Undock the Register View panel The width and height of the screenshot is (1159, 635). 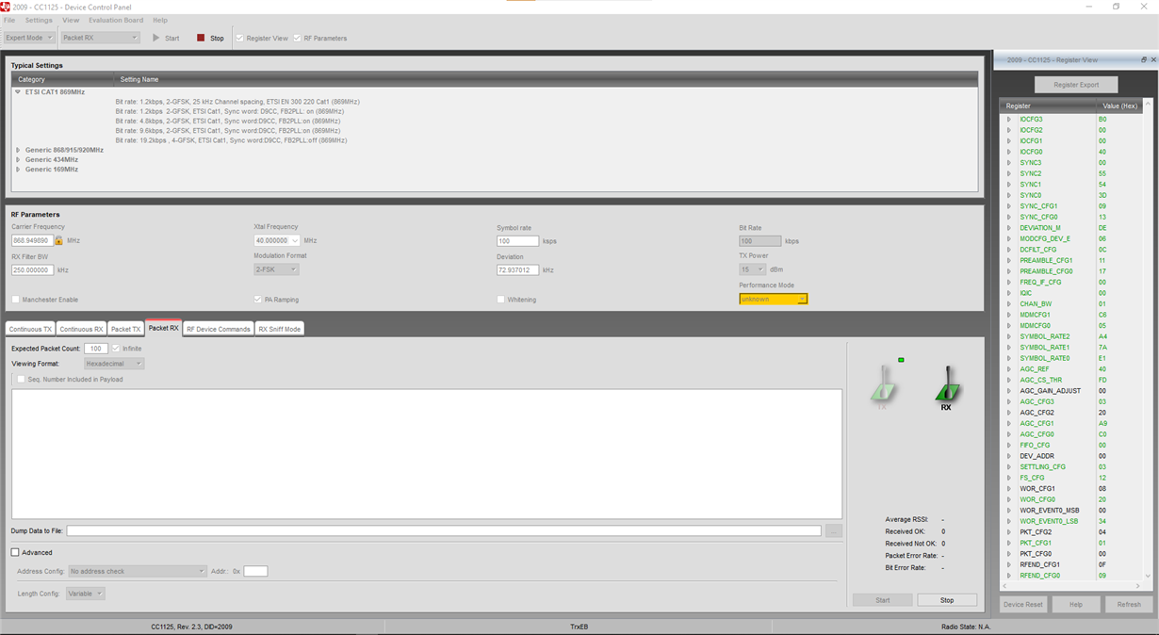pyautogui.click(x=1144, y=59)
